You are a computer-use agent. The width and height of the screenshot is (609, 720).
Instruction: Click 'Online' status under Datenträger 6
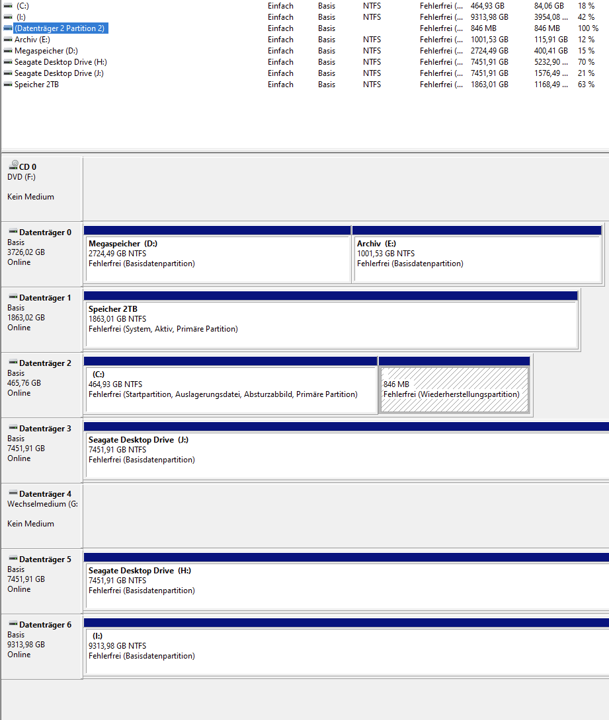point(19,655)
